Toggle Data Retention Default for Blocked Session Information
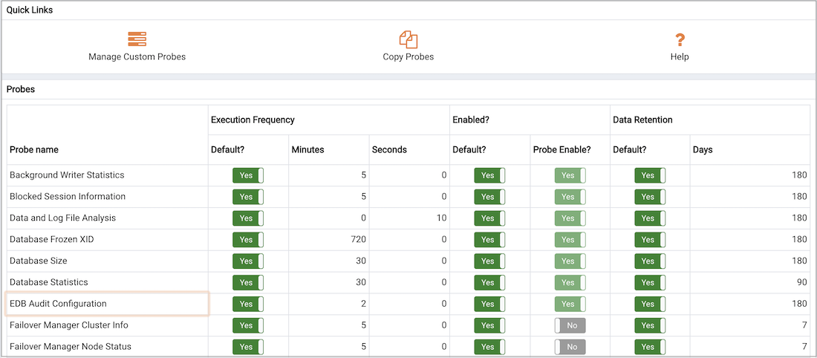 [651, 197]
